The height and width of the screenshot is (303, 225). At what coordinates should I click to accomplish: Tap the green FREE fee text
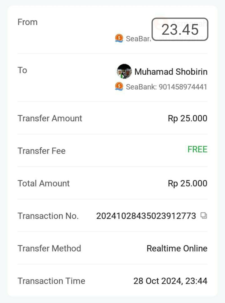click(x=197, y=149)
